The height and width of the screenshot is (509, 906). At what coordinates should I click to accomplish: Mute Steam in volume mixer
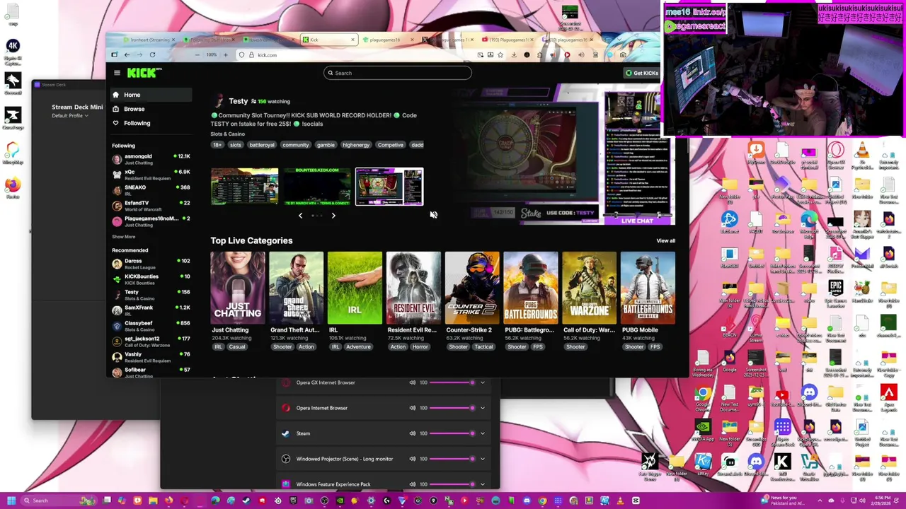pyautogui.click(x=412, y=433)
